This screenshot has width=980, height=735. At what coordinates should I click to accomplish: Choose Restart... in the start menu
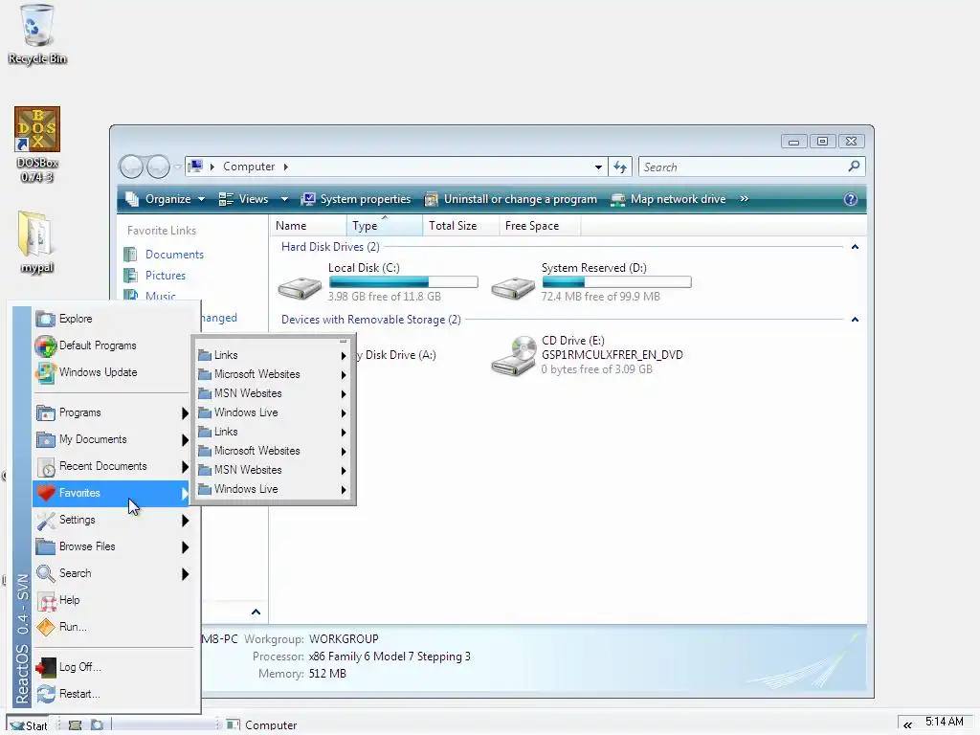111,694
